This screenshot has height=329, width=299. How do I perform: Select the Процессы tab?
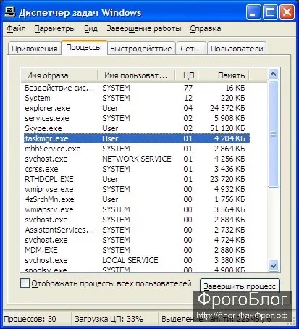coord(84,47)
